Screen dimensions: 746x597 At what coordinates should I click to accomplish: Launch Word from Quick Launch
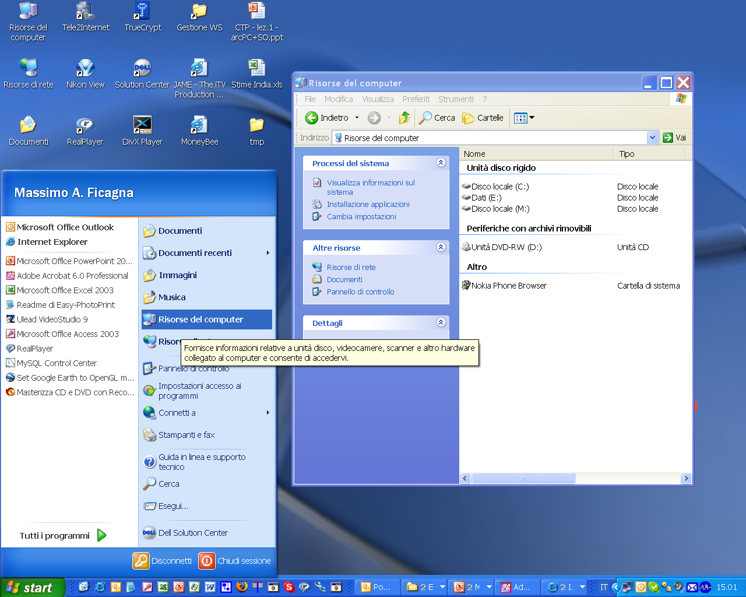coord(210,587)
